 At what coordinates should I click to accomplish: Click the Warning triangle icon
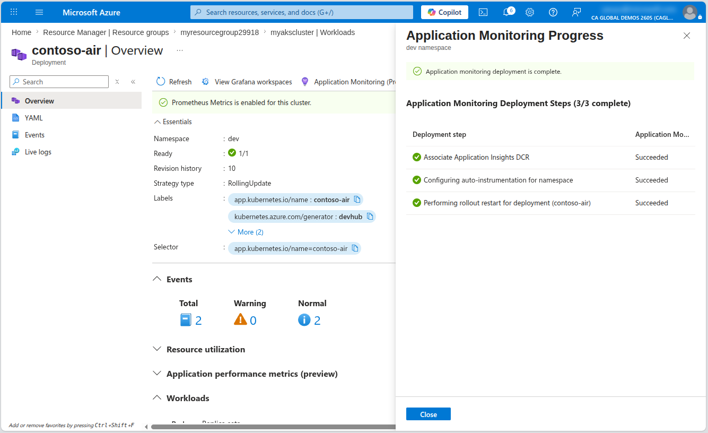[240, 319]
